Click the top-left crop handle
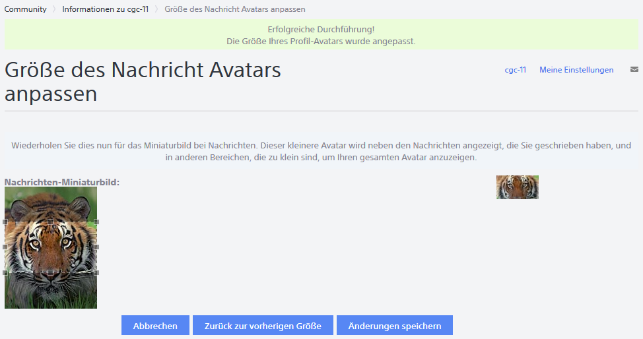This screenshot has width=643, height=339. [5, 222]
